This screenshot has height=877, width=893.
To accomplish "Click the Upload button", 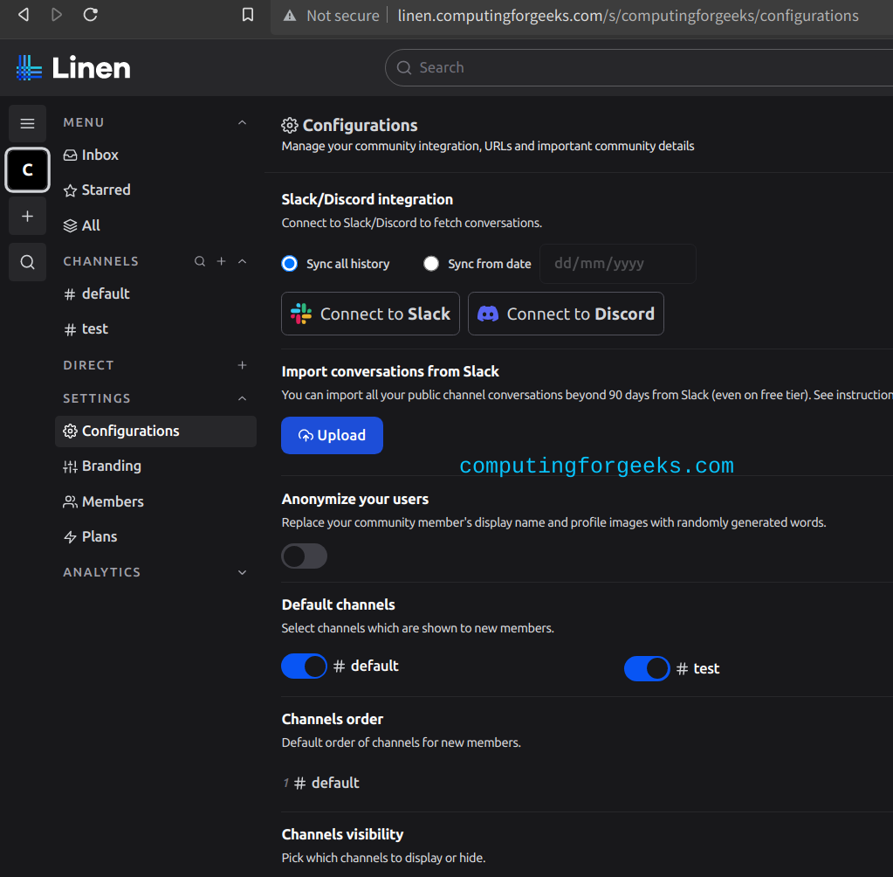I will 332,435.
